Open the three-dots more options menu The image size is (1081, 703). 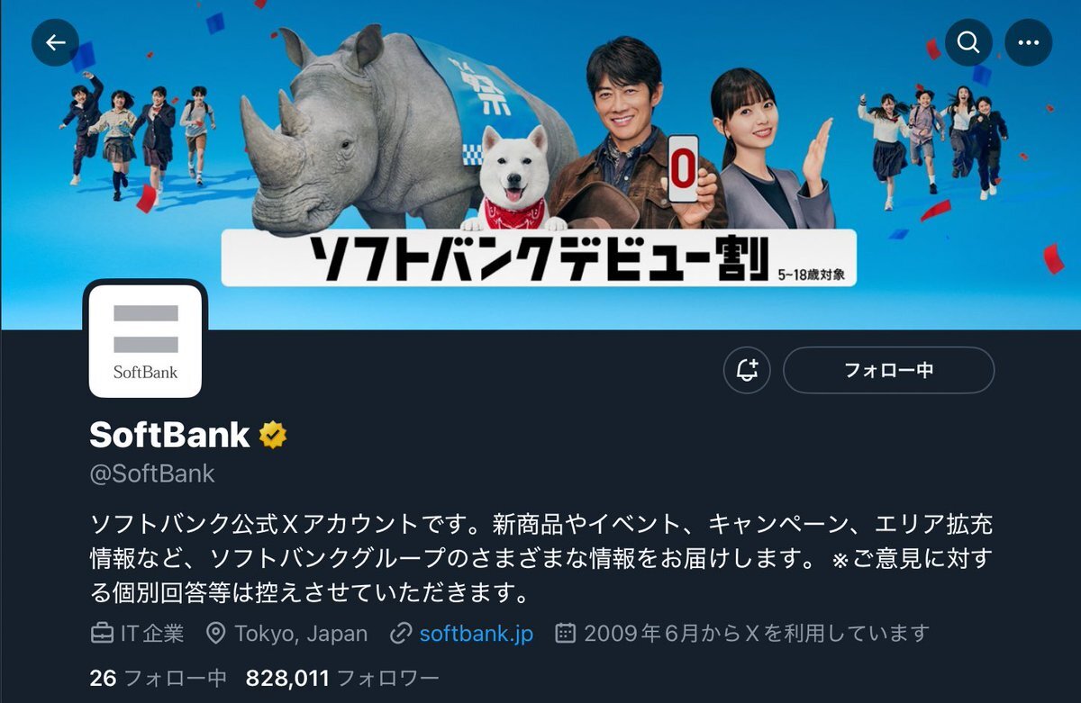click(1028, 42)
